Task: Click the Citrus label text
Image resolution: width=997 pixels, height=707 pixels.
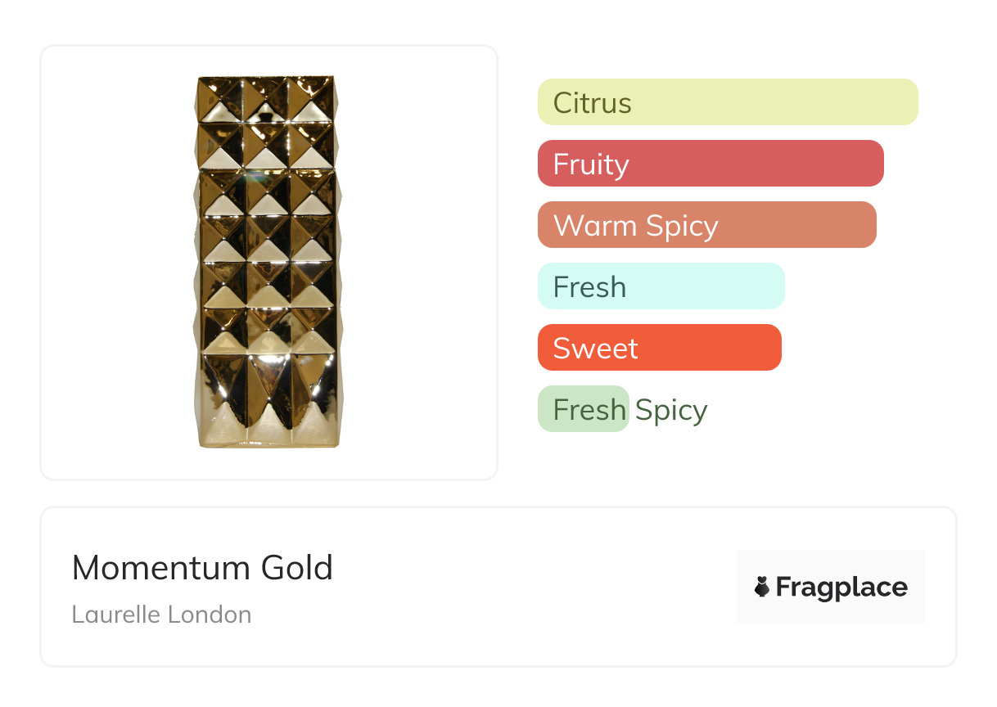Action: click(x=592, y=103)
